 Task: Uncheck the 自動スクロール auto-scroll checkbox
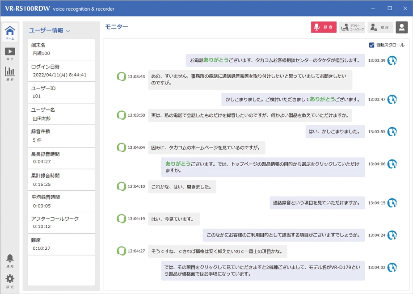click(x=372, y=45)
